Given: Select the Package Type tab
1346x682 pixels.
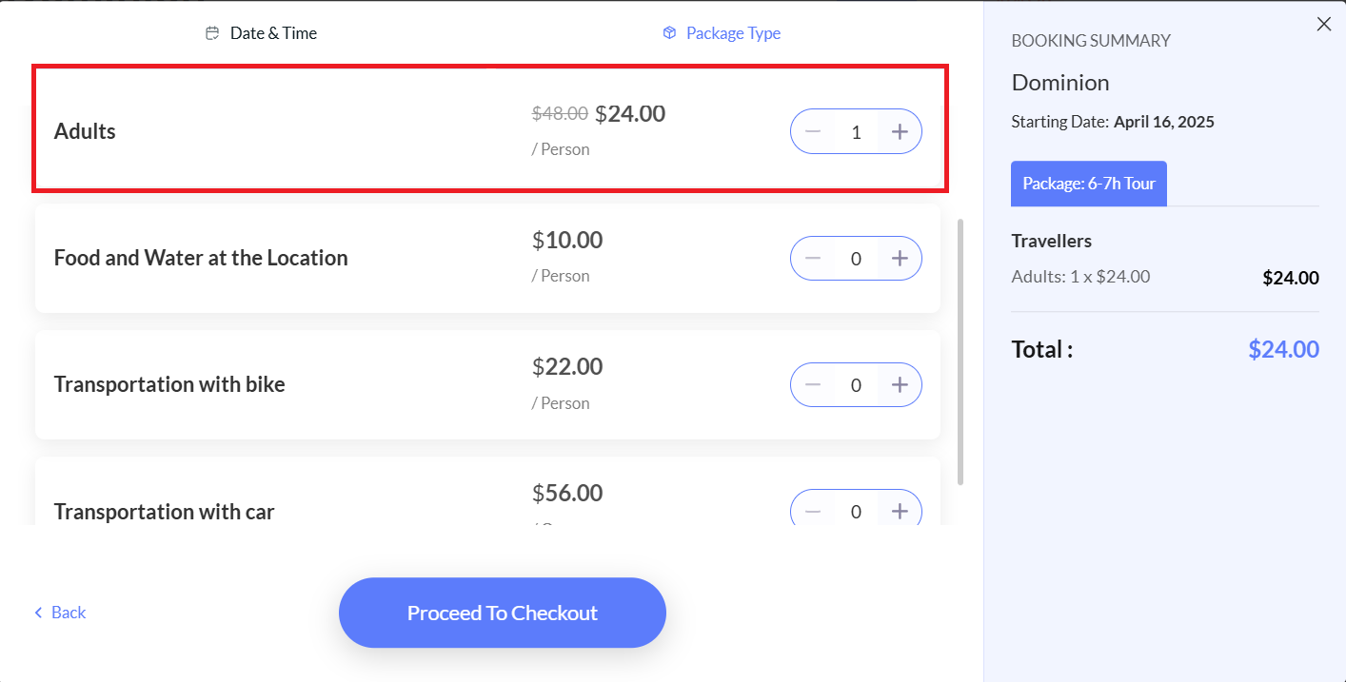Looking at the screenshot, I should pyautogui.click(x=722, y=33).
